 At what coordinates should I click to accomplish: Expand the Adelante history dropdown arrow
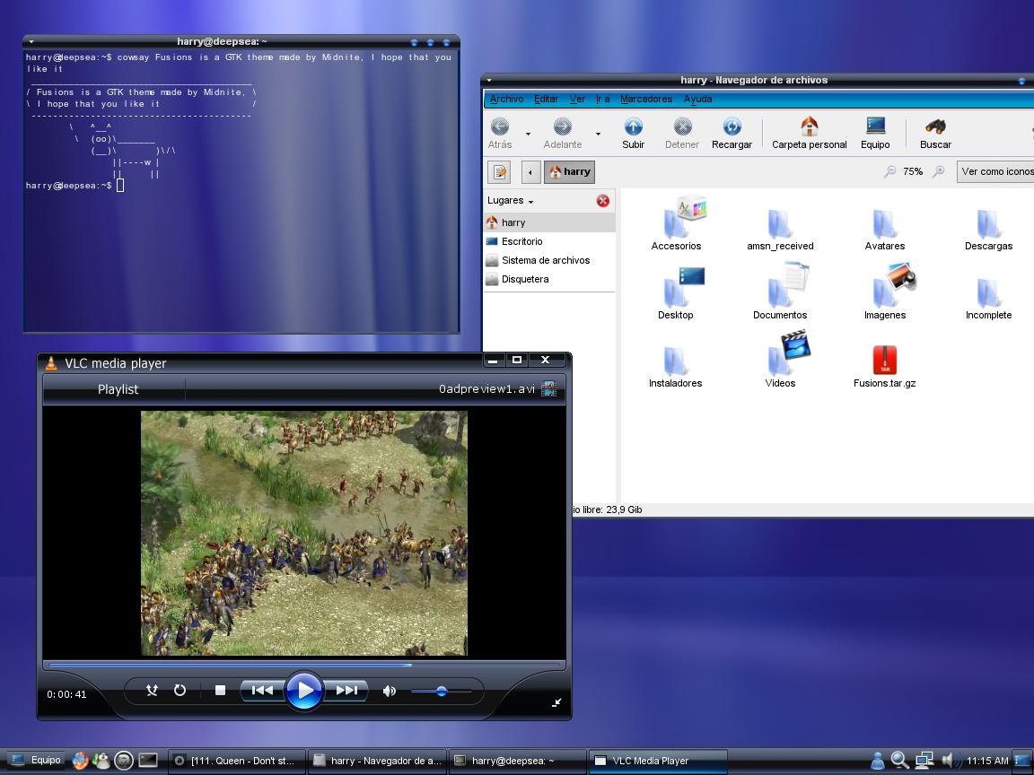[x=598, y=134]
